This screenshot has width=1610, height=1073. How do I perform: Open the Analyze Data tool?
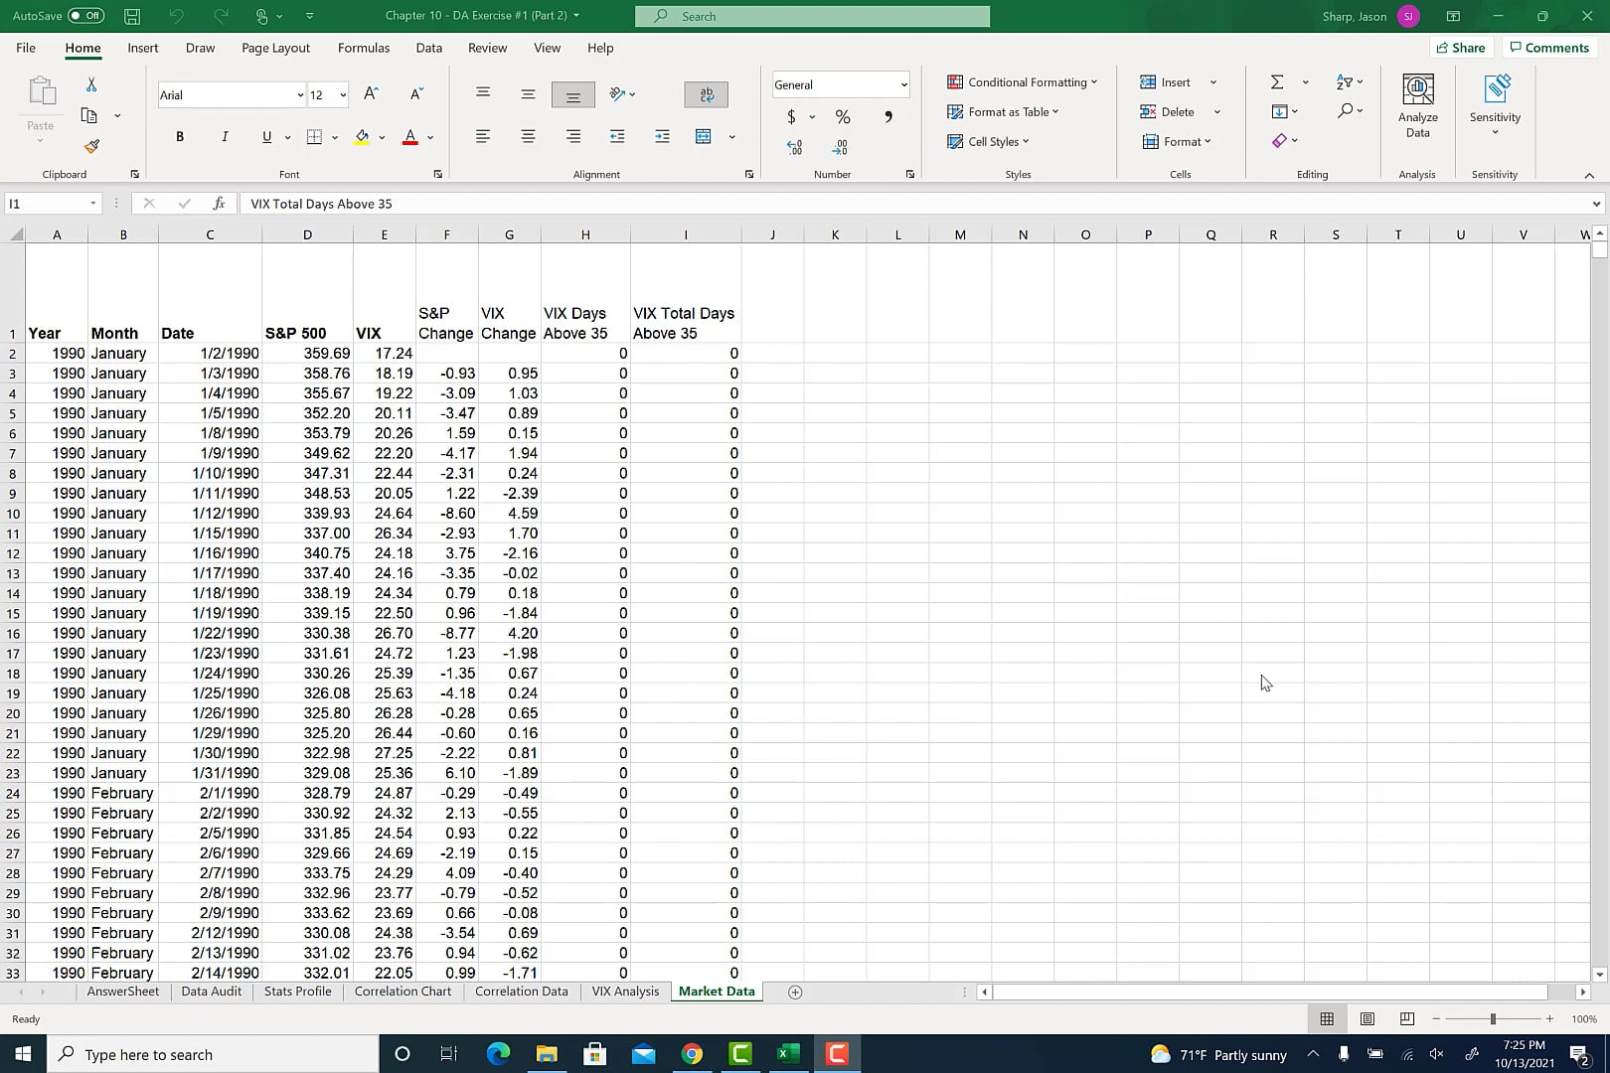click(x=1417, y=106)
